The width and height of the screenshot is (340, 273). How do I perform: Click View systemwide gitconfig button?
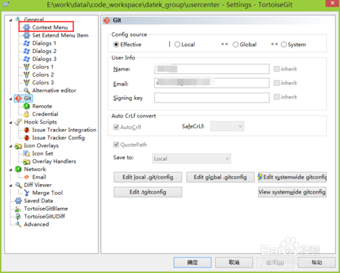point(292,192)
